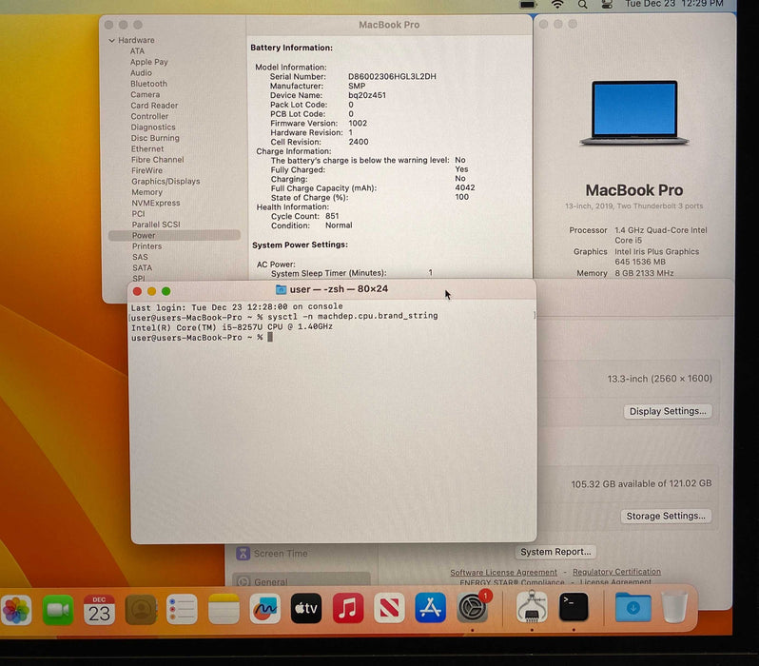The width and height of the screenshot is (759, 666).
Task: Open the Trash in the Dock
Action: (x=674, y=606)
